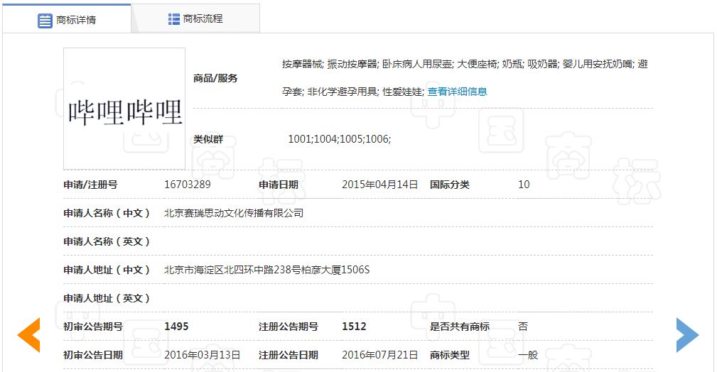Image resolution: width=717 pixels, height=372 pixels.
Task: Select registration number 16703289
Action: tap(188, 185)
